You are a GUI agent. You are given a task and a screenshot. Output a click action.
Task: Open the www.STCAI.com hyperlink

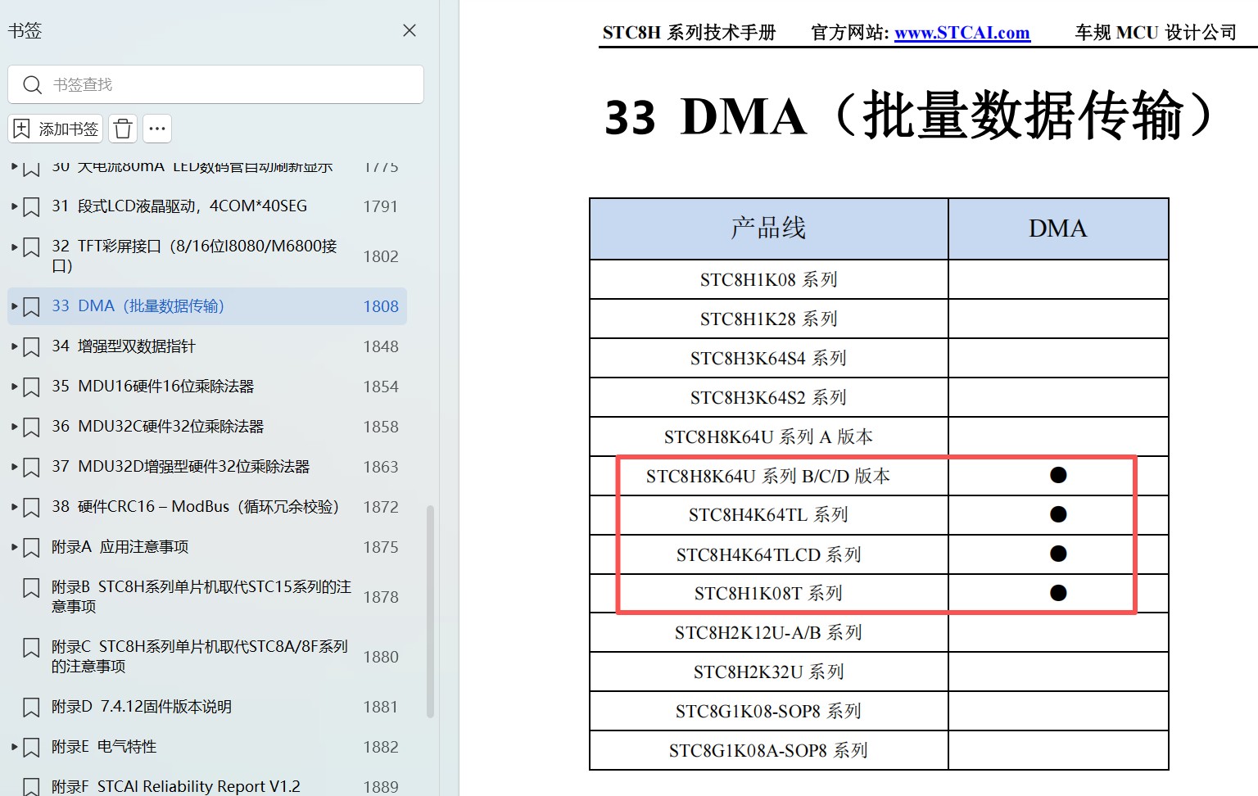click(962, 33)
